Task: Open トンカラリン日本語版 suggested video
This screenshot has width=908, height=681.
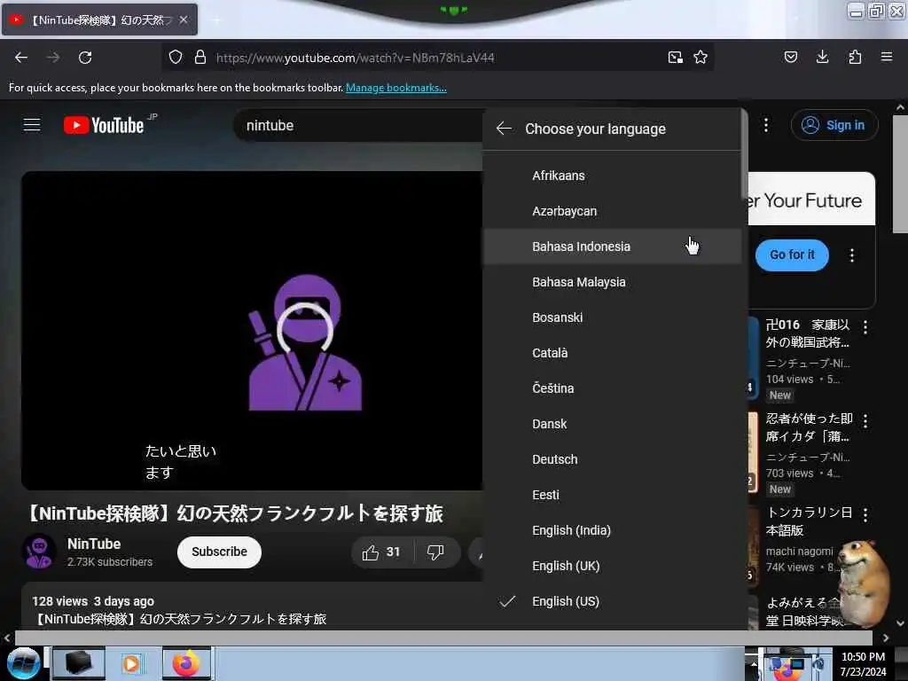Action: 809,521
